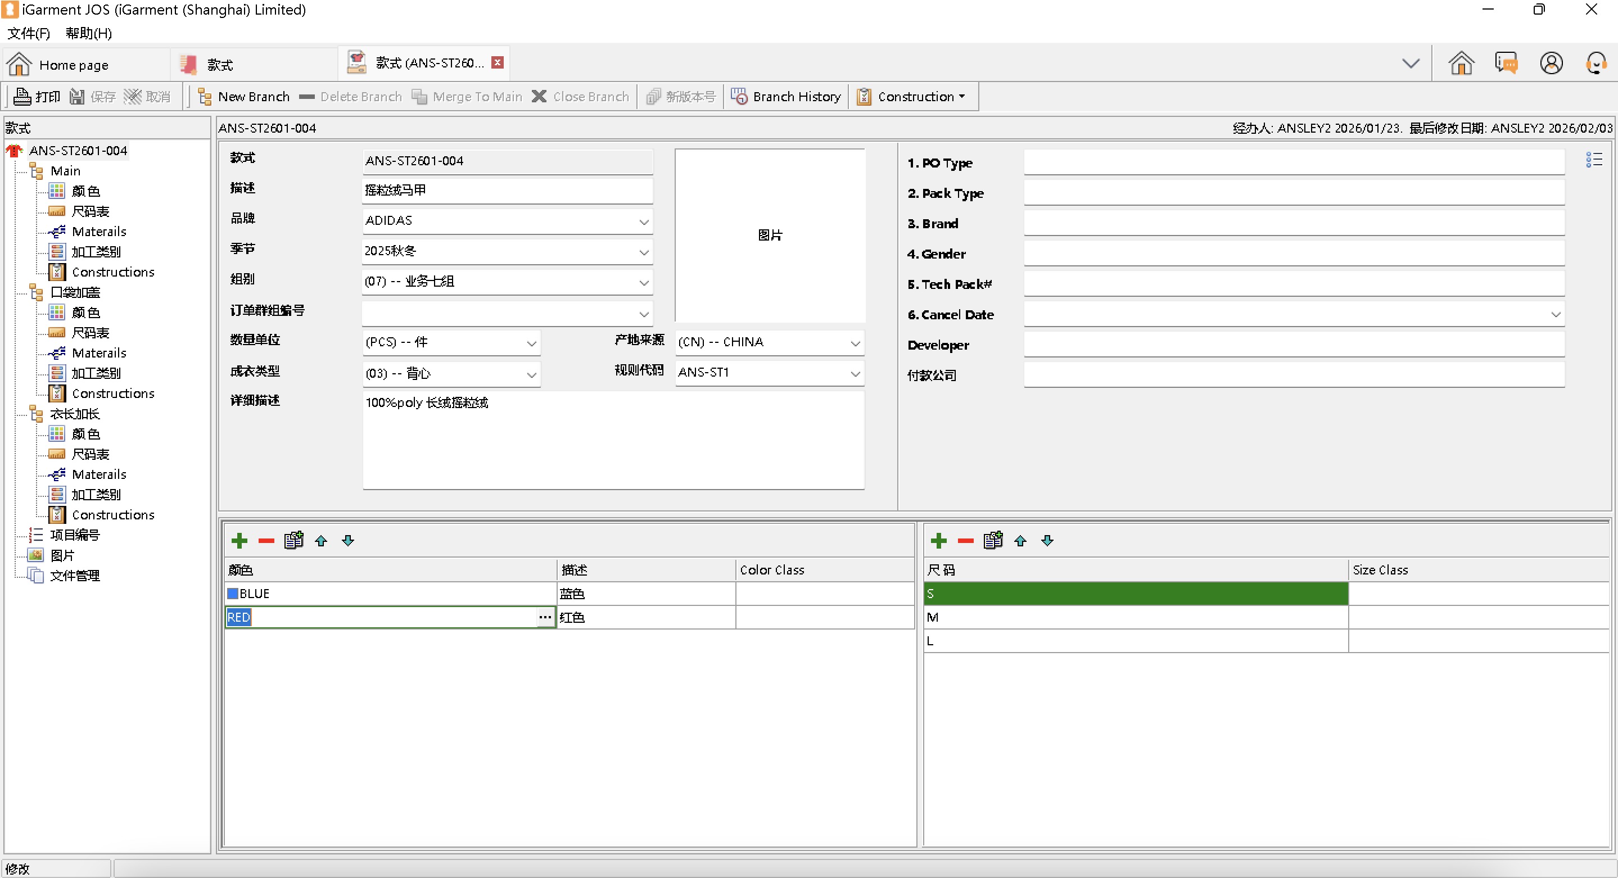
Task: Click New Branch button
Action: click(243, 97)
